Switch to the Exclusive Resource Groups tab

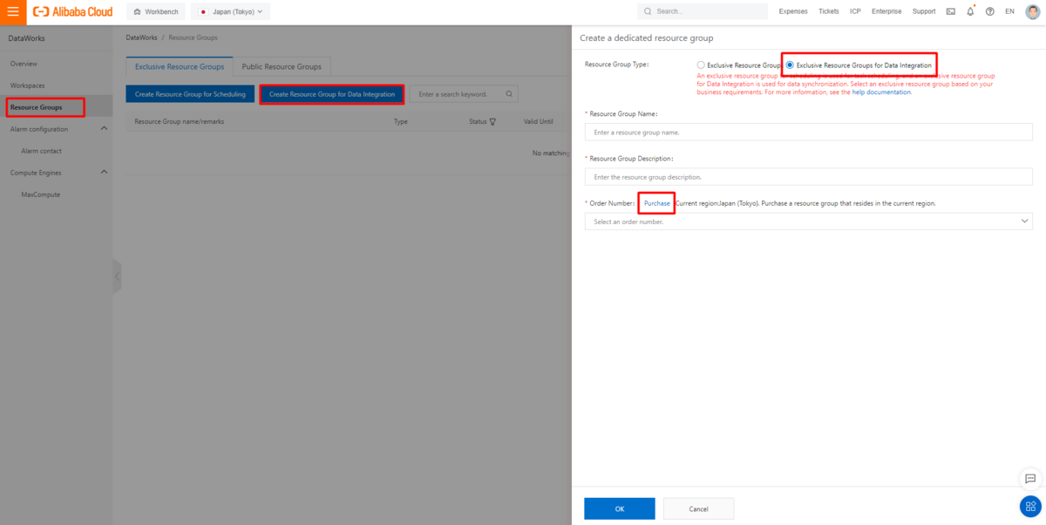pos(180,66)
